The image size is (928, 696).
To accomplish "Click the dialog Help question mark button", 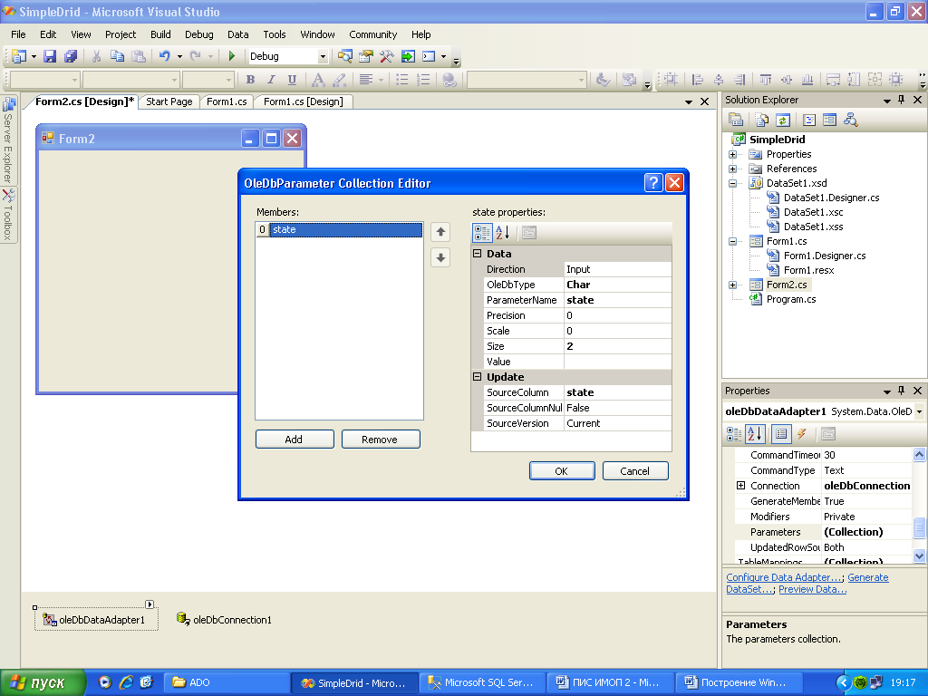I will [x=653, y=182].
